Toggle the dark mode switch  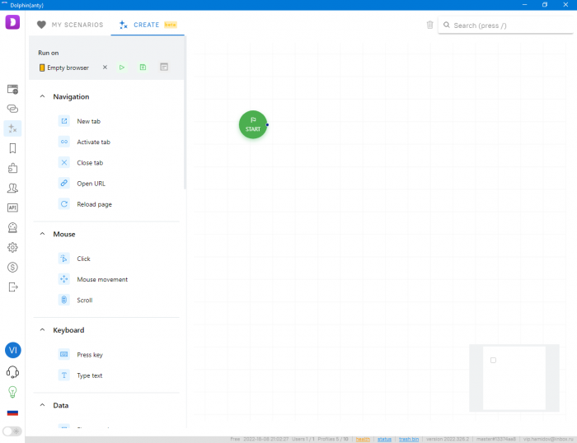tap(12, 431)
